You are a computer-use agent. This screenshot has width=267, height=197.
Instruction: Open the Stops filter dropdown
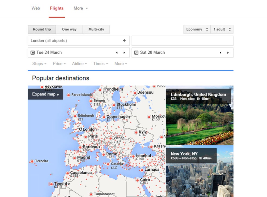(x=39, y=63)
